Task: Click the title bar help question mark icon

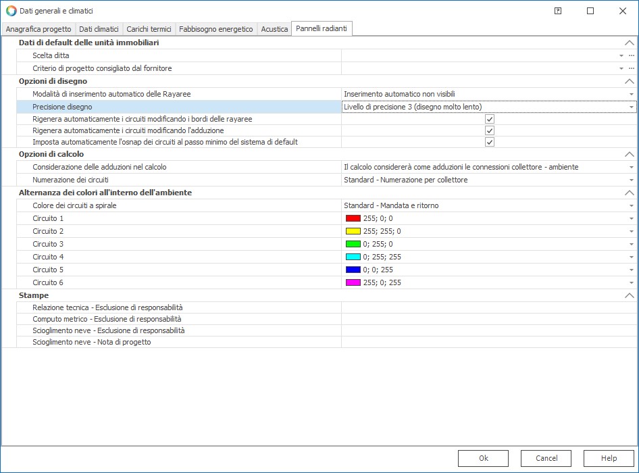Action: [558, 11]
